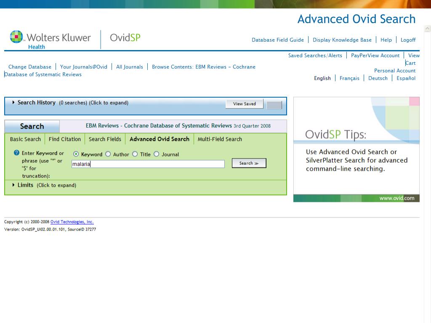Click the Search button next to malaria
This screenshot has width=431, height=323.
[249, 163]
